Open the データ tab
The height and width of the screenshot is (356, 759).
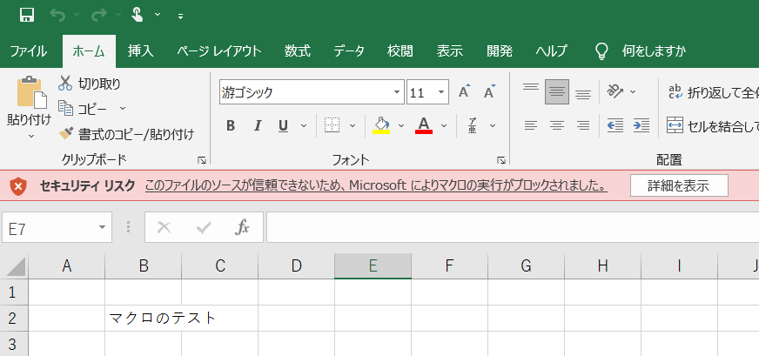[349, 50]
